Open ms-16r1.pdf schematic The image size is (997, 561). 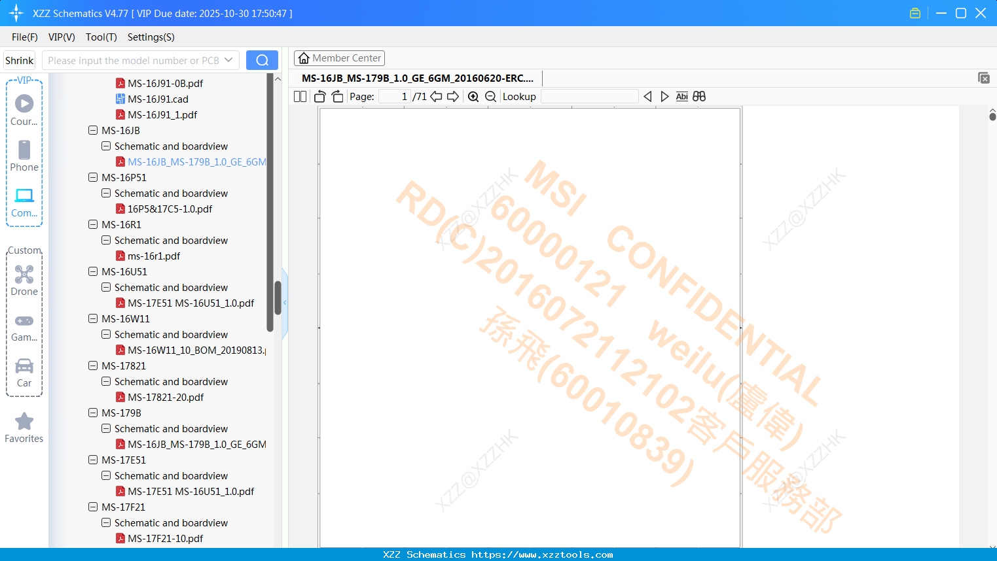(148, 256)
